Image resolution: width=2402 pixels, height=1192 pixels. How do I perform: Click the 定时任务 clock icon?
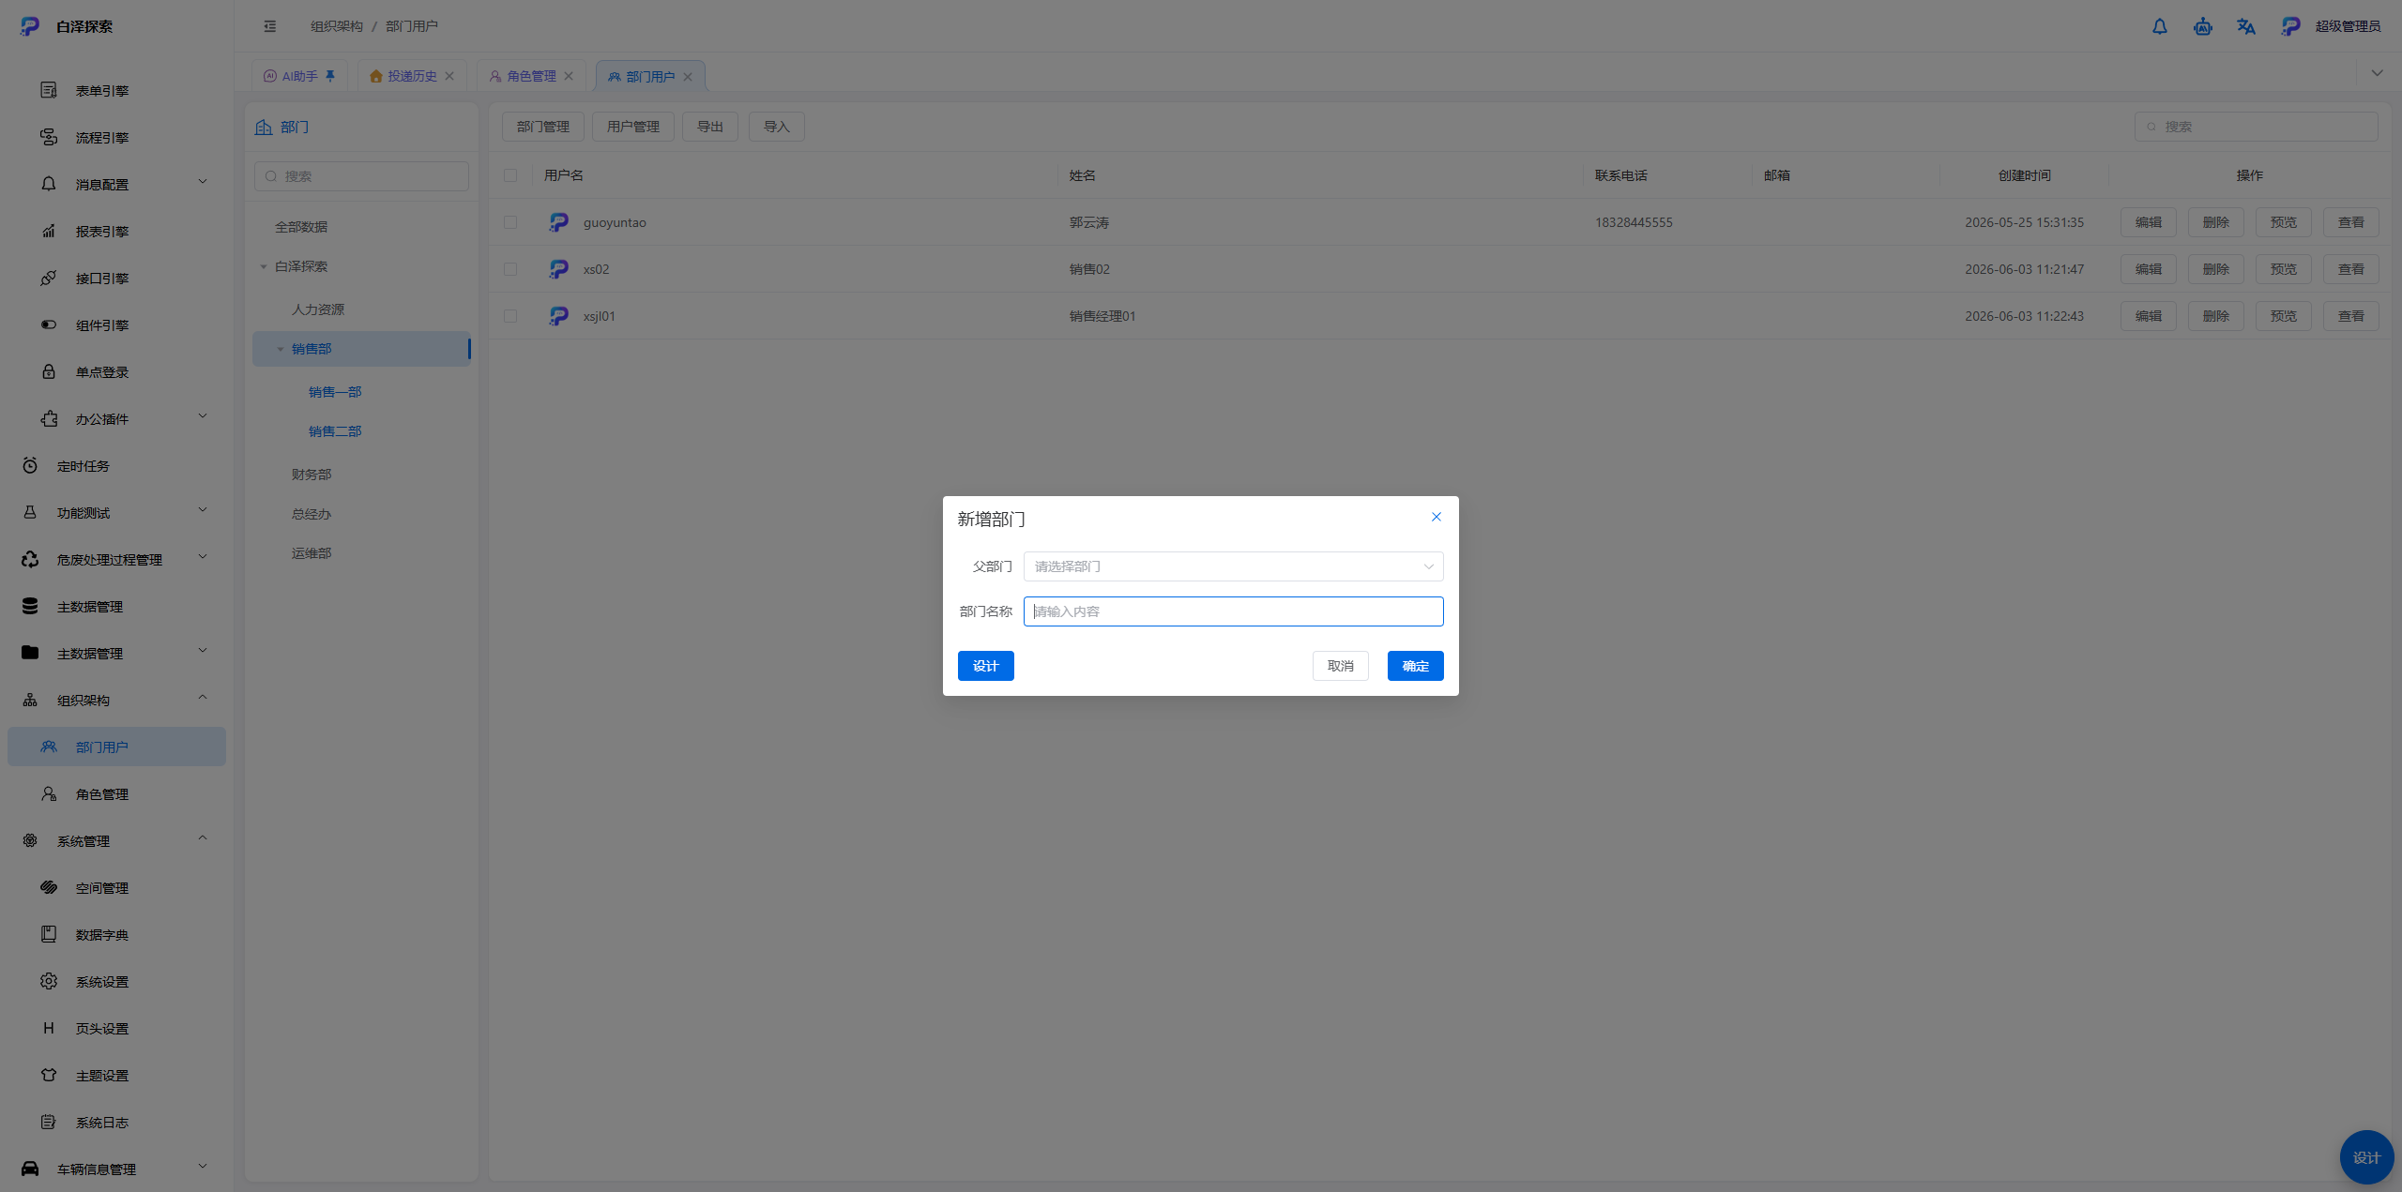(x=30, y=465)
